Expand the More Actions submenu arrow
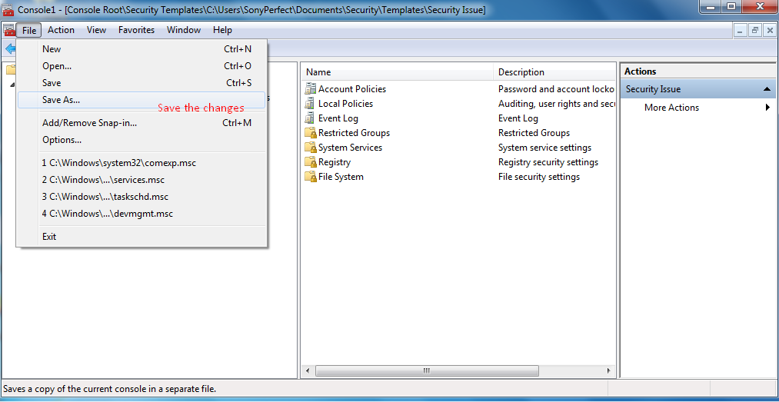Image resolution: width=779 pixels, height=402 pixels. [767, 107]
